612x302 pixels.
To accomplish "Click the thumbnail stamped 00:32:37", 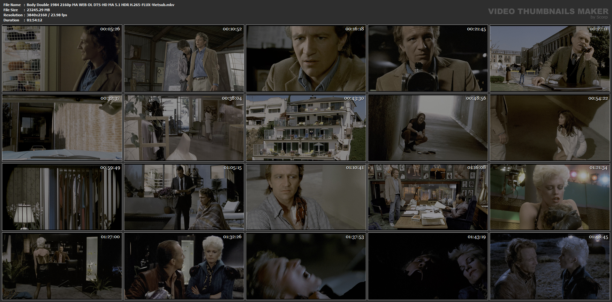I will coord(62,128).
